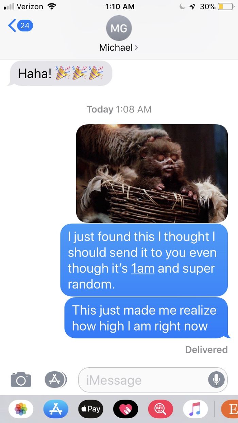
Task: Tap the orange E app icon
Action: click(229, 409)
